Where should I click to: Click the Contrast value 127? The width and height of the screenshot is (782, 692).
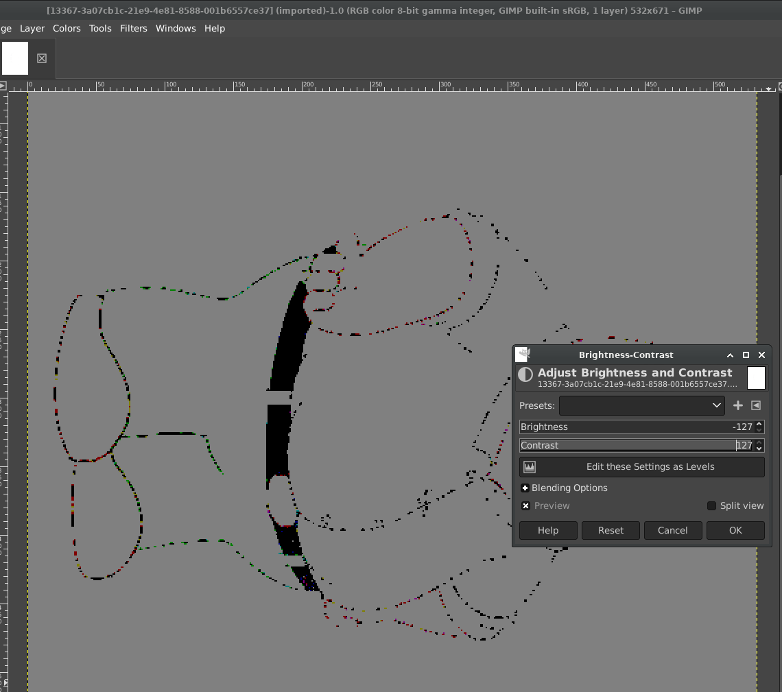744,445
